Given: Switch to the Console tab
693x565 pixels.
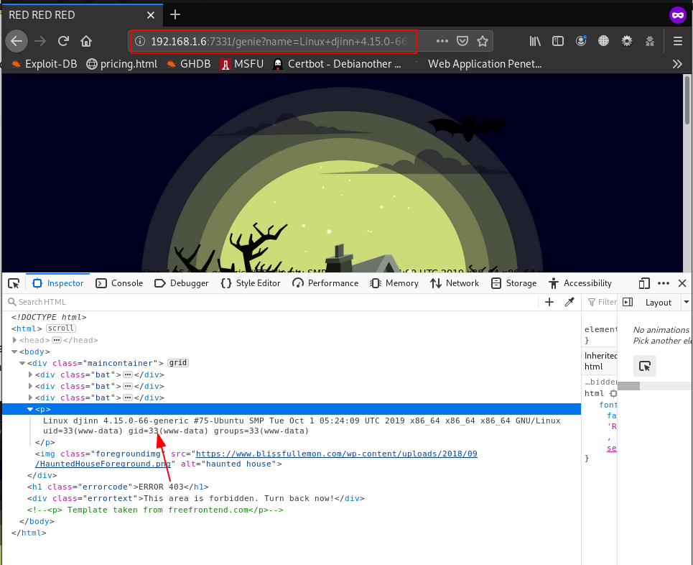Looking at the screenshot, I should [119, 283].
